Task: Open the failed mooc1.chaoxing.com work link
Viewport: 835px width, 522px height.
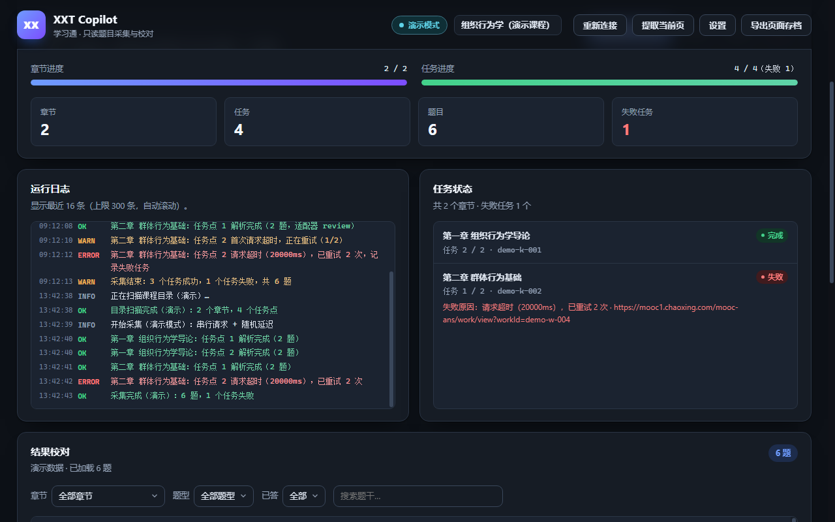Action: [590, 313]
